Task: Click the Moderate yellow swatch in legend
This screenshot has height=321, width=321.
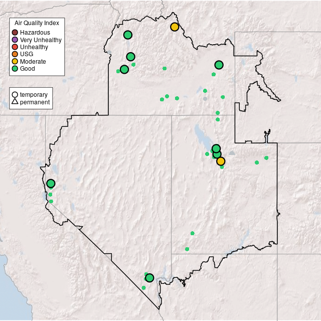Action: coord(15,61)
